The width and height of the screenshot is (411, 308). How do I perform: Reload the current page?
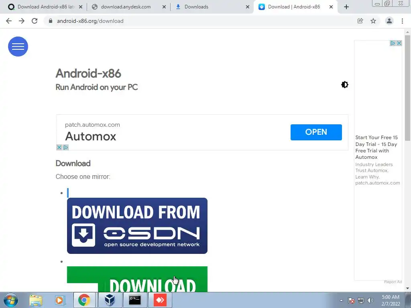tap(35, 21)
